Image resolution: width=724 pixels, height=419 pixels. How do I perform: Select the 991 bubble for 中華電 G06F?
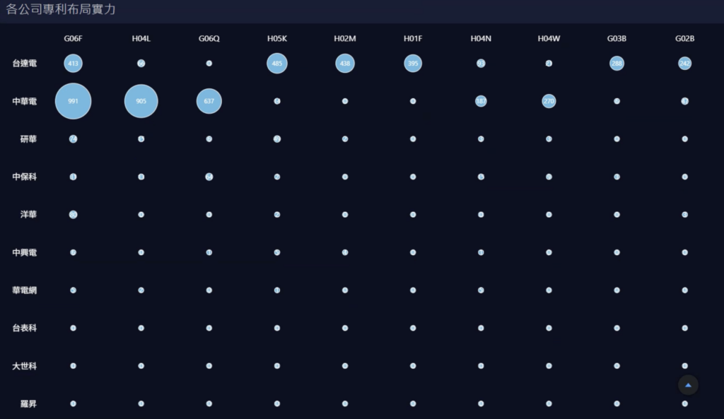click(x=73, y=101)
